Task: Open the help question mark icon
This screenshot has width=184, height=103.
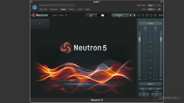Action: [x=151, y=15]
